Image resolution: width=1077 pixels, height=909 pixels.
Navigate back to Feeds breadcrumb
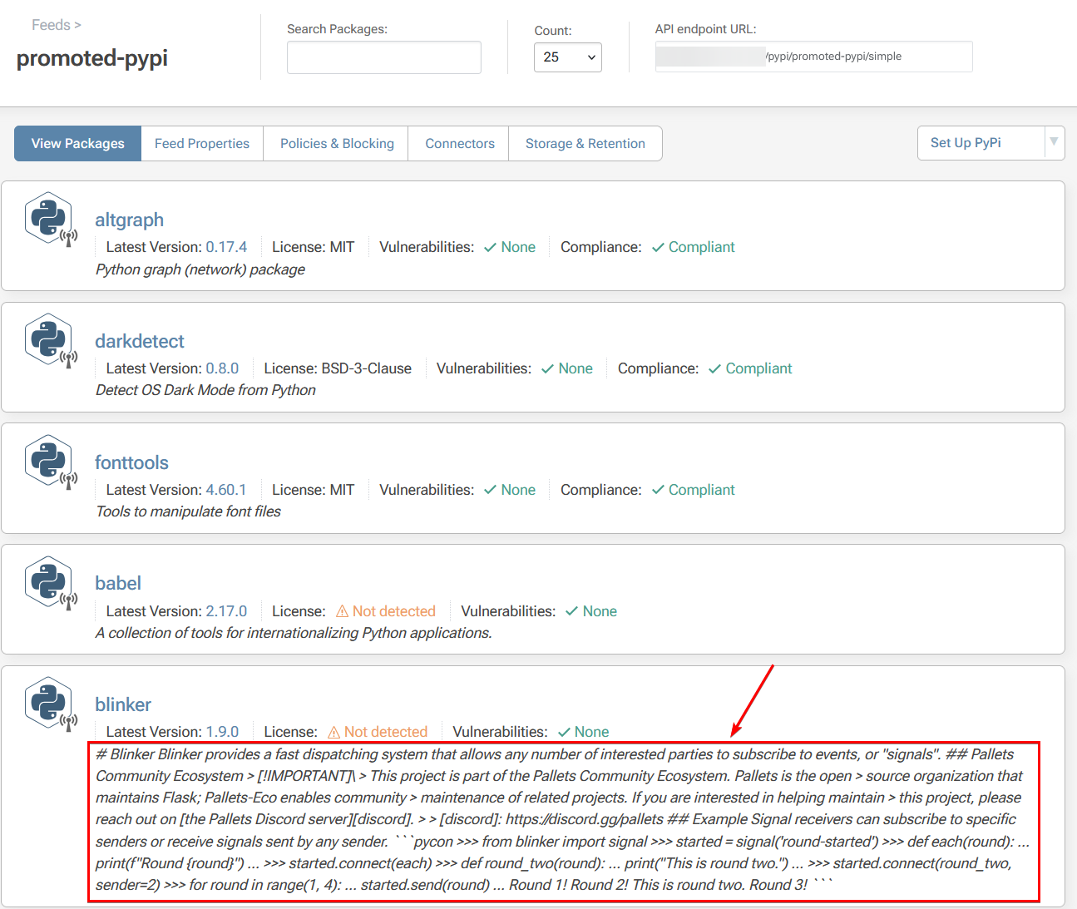click(x=51, y=25)
